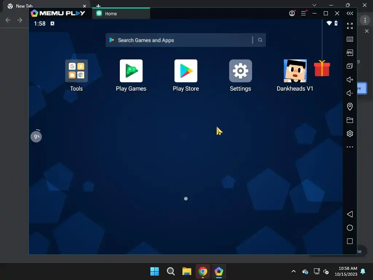
Task: Open Windows Start menu
Action: (x=154, y=271)
